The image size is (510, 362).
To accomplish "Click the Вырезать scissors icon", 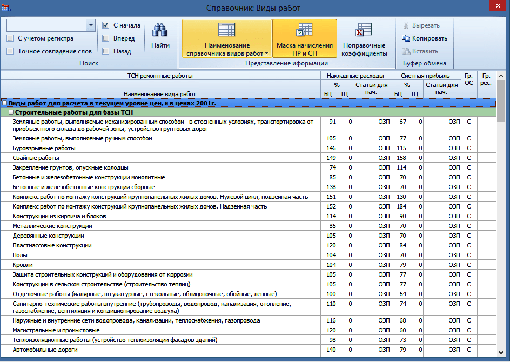I will point(406,25).
